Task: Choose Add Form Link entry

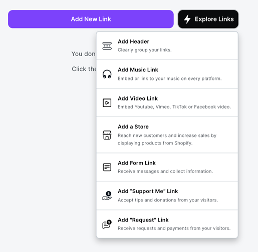Action: click(167, 167)
